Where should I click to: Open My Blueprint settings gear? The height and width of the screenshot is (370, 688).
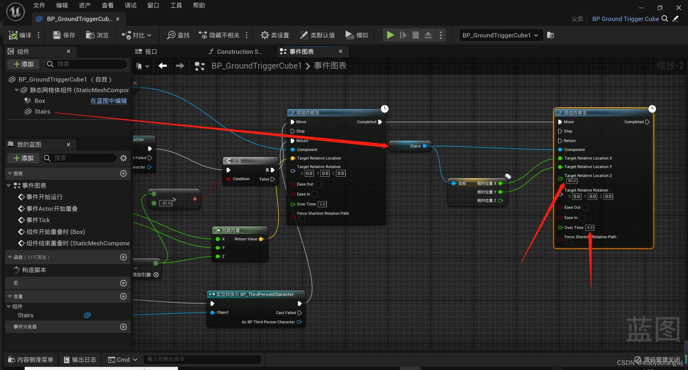pos(123,158)
